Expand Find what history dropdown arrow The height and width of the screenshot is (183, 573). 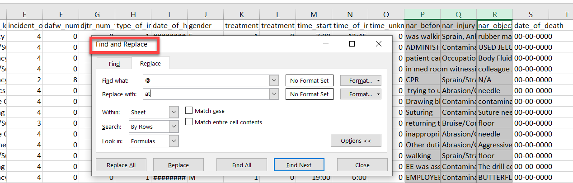point(273,81)
